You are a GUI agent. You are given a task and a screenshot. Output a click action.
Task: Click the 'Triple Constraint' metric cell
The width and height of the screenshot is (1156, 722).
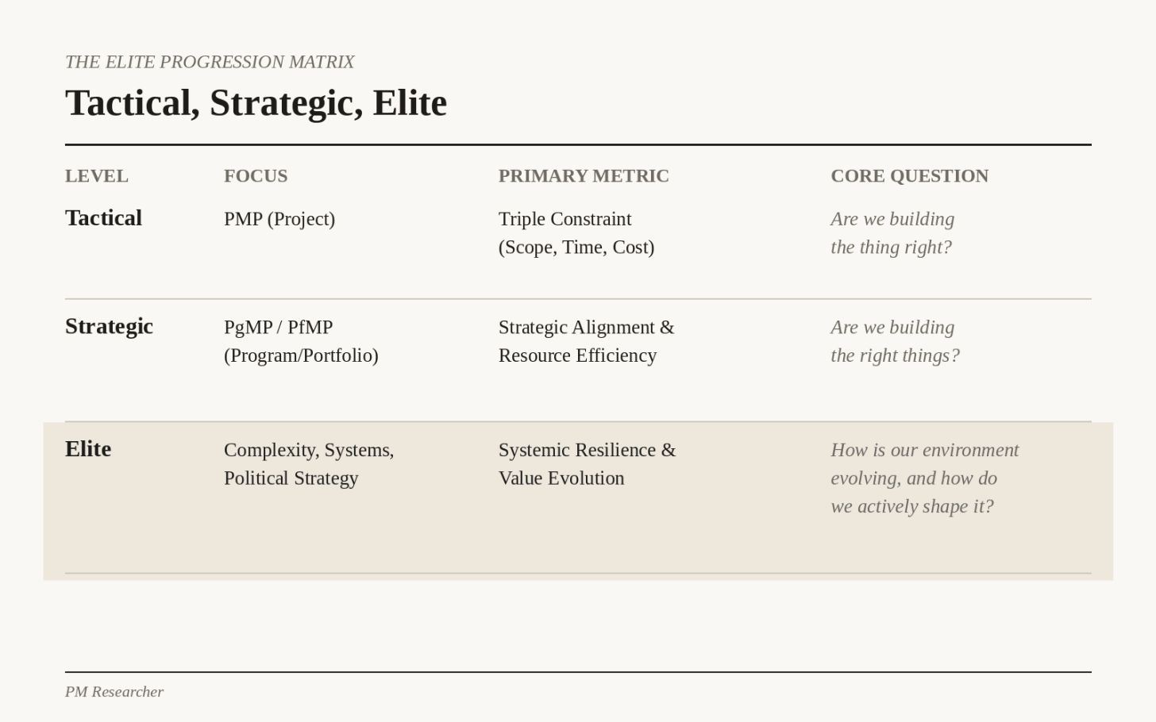576,233
